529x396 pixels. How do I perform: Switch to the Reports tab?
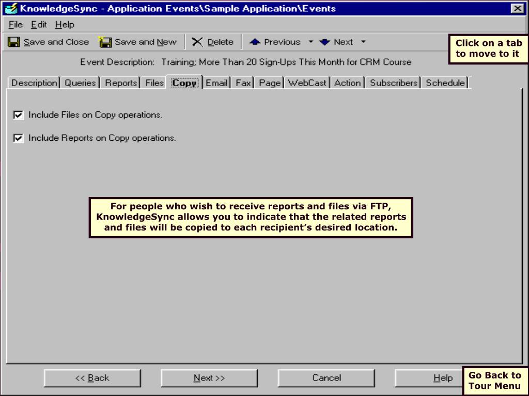point(121,83)
